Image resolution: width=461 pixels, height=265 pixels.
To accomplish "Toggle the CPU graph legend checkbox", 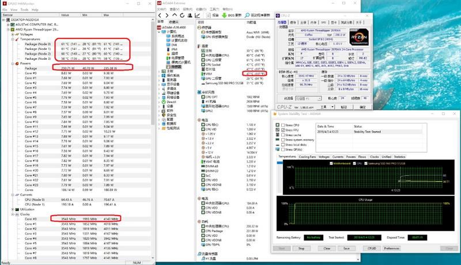I will coord(354,164).
